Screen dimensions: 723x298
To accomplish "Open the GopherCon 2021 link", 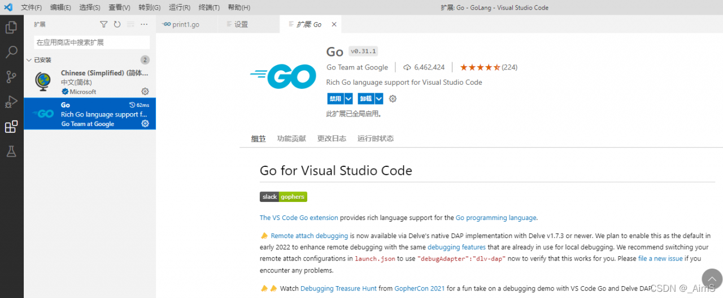I will coord(420,288).
